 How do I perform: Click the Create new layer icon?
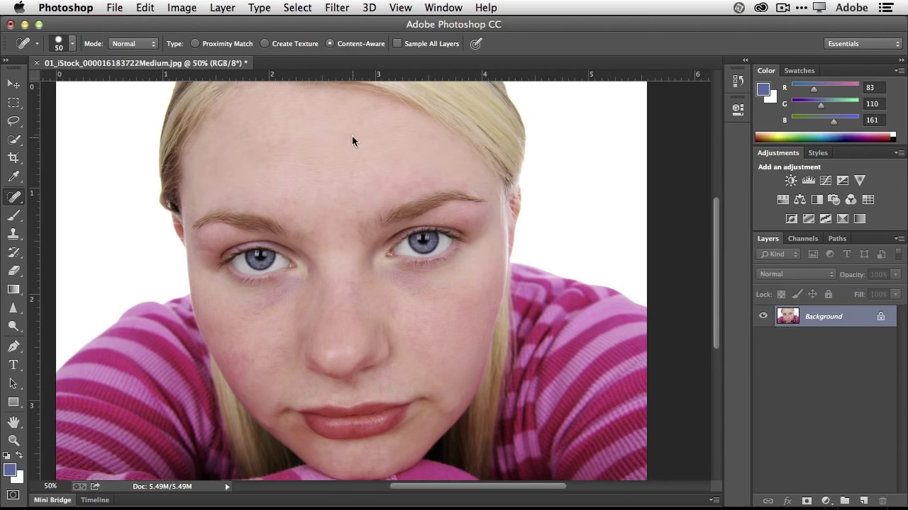click(x=863, y=501)
